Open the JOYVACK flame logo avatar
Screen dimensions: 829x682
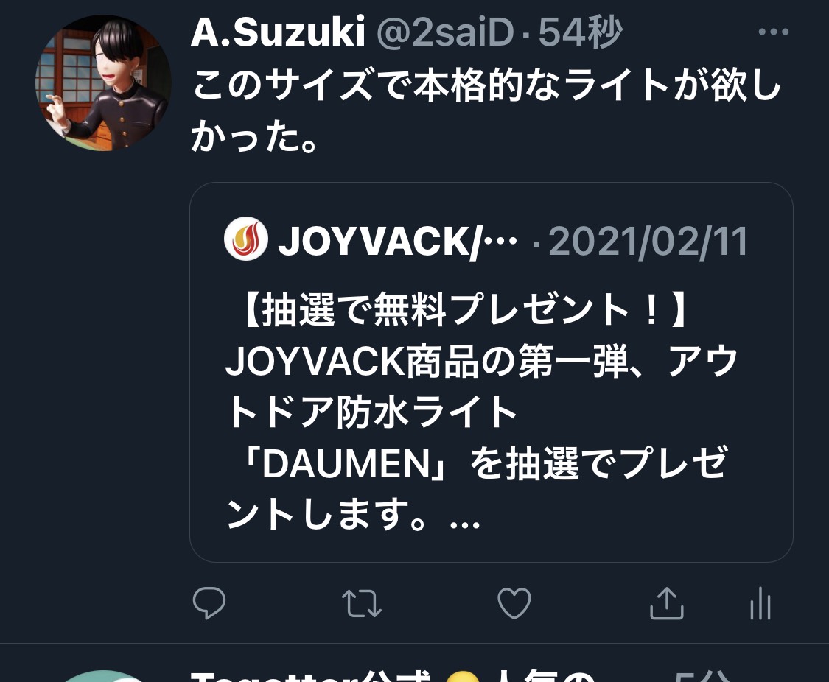point(246,239)
